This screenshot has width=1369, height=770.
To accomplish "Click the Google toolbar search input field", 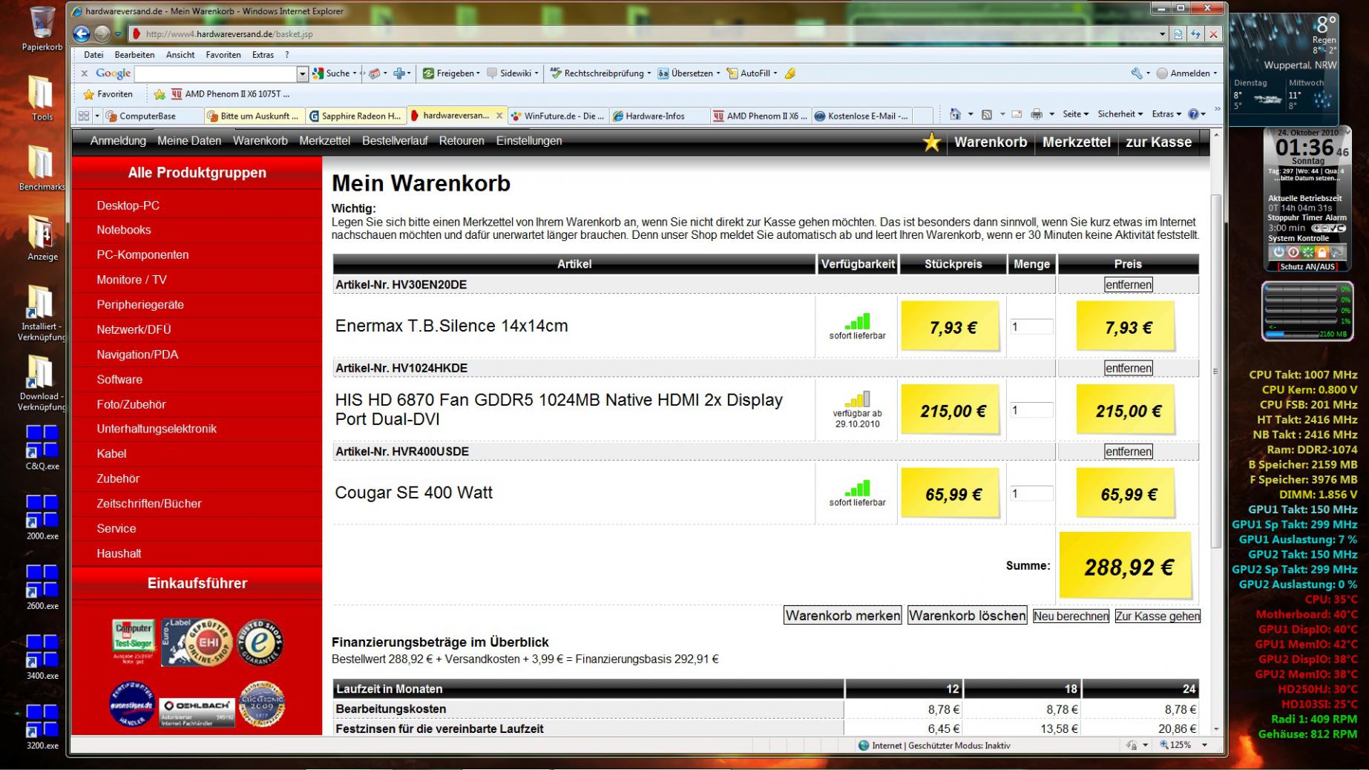I will pos(216,73).
